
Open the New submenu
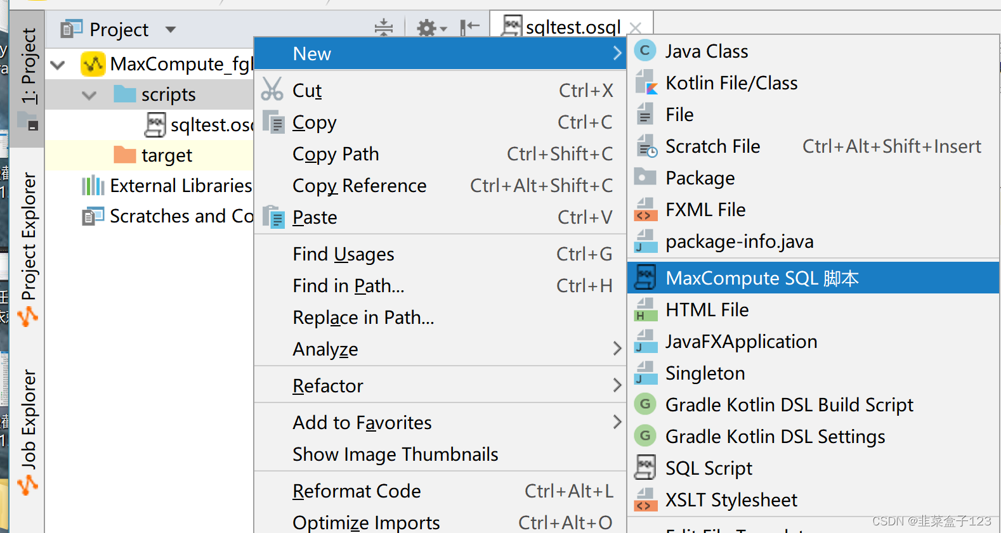coord(440,53)
